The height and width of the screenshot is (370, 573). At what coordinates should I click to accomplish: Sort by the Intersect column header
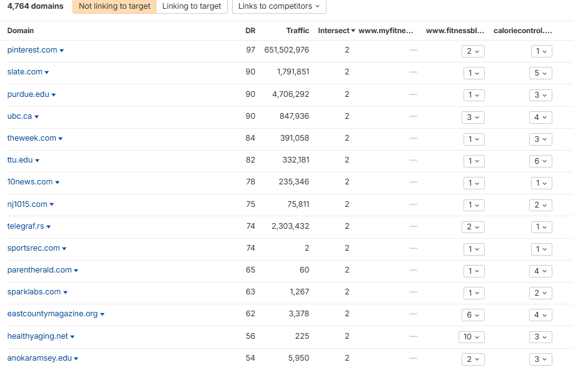coord(336,31)
